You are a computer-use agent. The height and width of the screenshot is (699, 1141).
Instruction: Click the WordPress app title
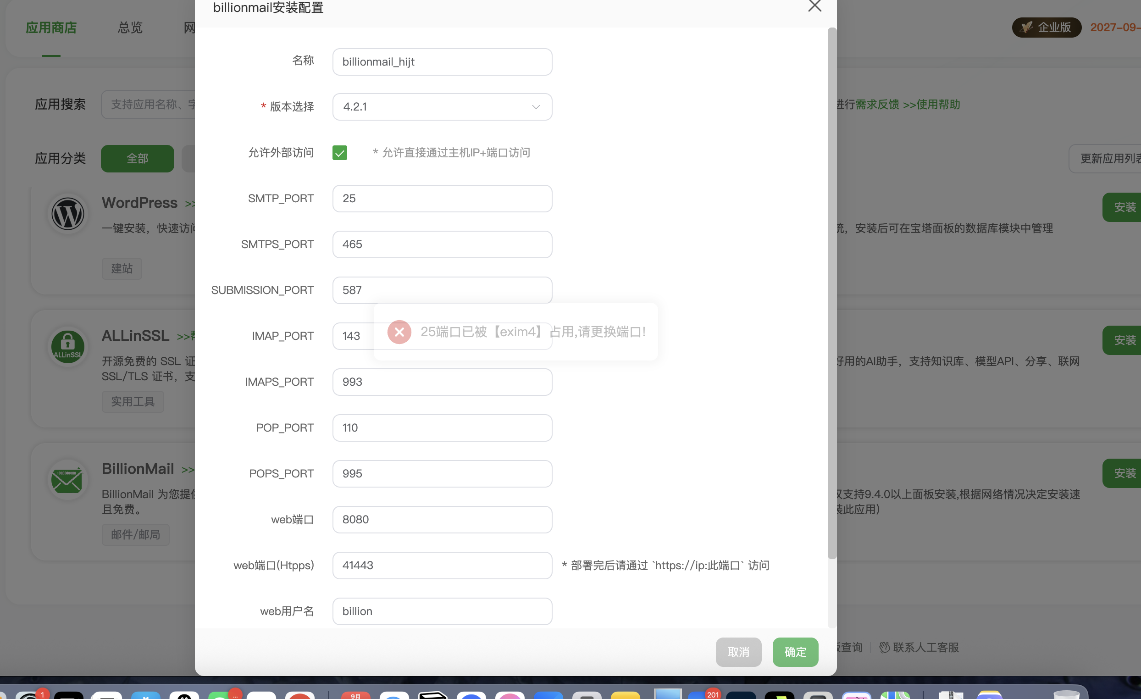pyautogui.click(x=139, y=202)
